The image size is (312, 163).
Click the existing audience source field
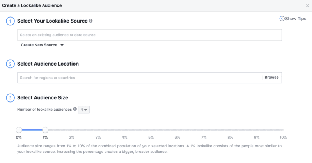[149, 35]
